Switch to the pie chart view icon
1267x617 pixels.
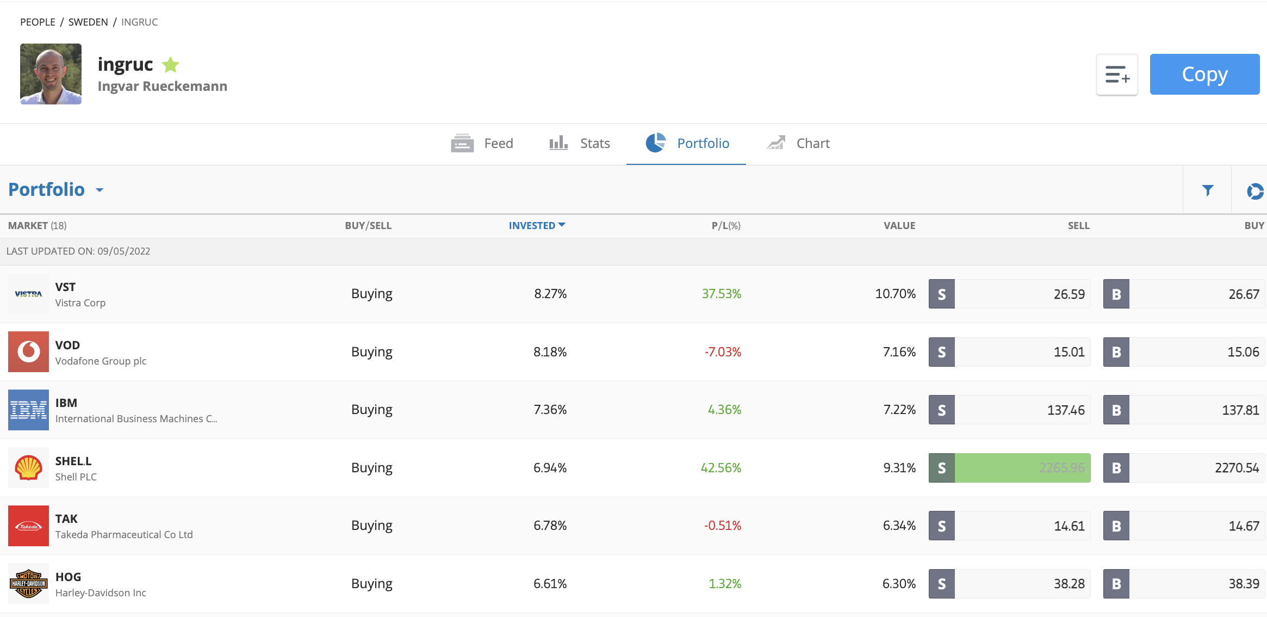[1254, 191]
